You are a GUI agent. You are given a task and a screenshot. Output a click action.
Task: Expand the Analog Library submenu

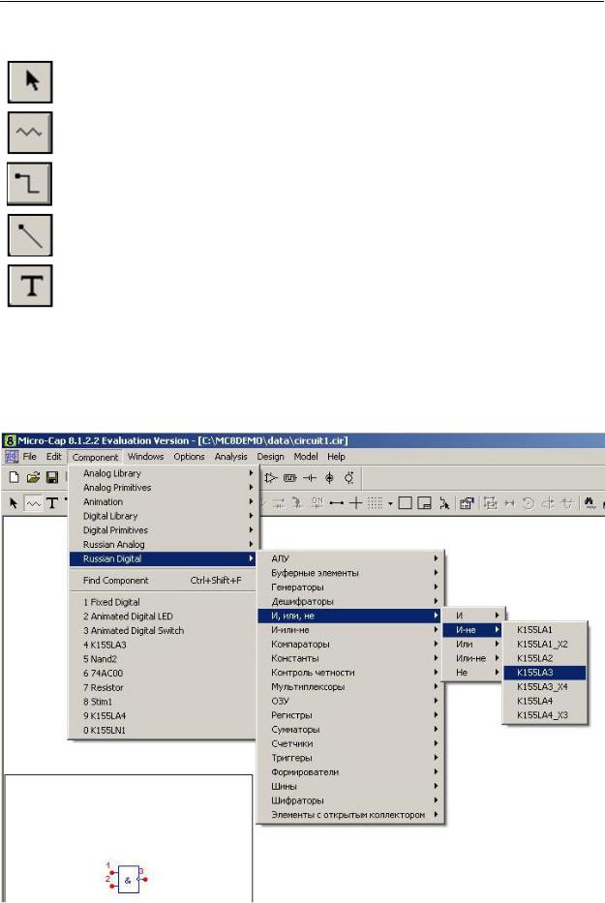click(x=162, y=473)
